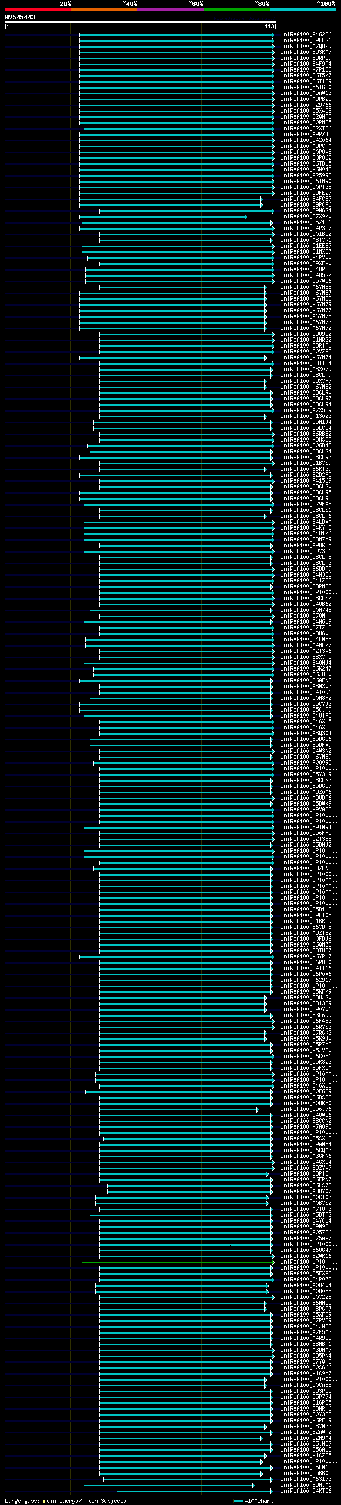
Task: Select hit label UniRef100_B9INR4
Action: pos(306,828)
